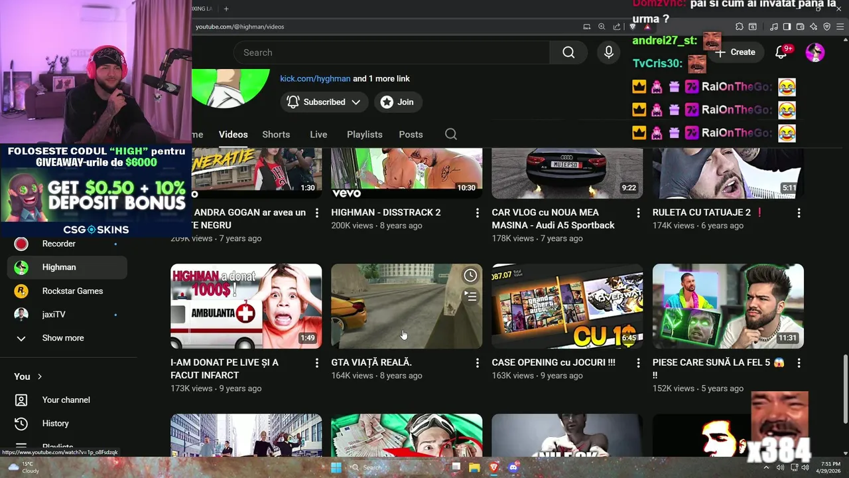The width and height of the screenshot is (849, 478).
Task: Open browser hamburger main menu
Action: click(x=840, y=27)
